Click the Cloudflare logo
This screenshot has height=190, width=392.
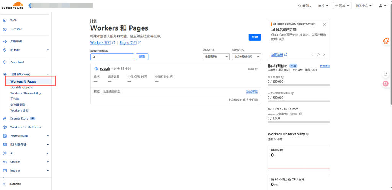[x=13, y=5]
